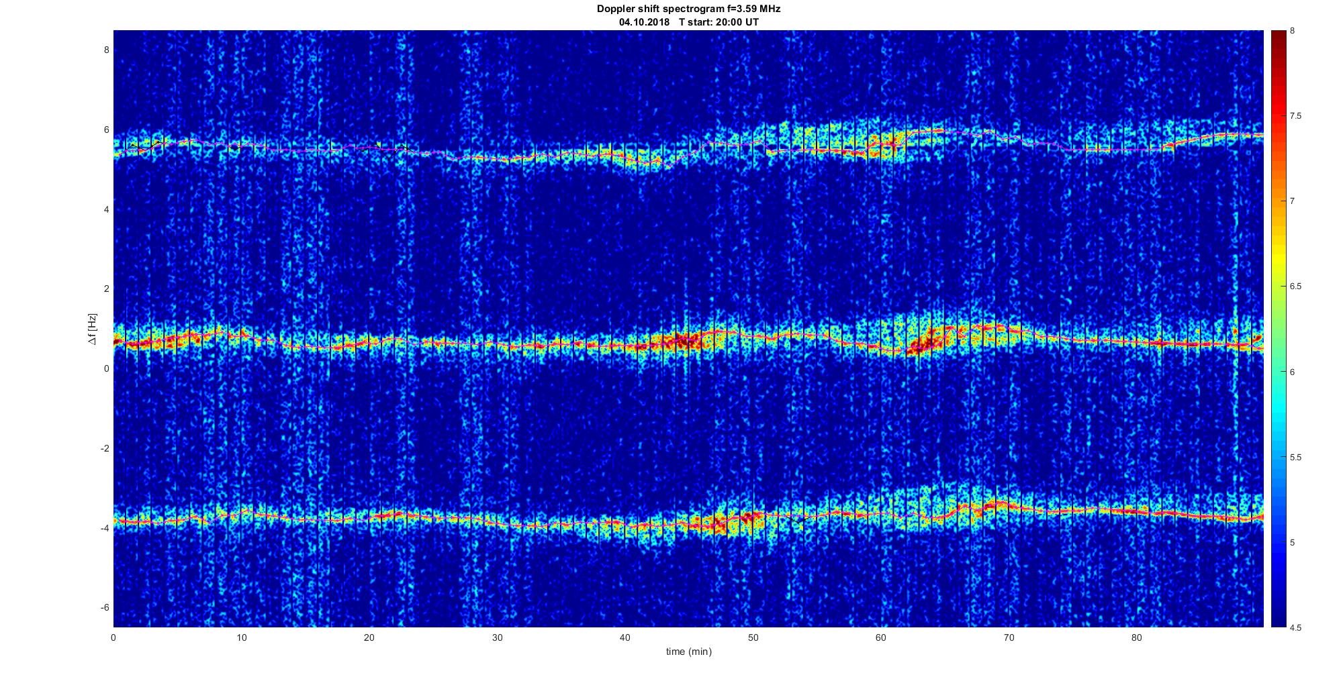The height and width of the screenshot is (673, 1343).
Task: Click the x-axis tick label '40'
Action: point(624,638)
